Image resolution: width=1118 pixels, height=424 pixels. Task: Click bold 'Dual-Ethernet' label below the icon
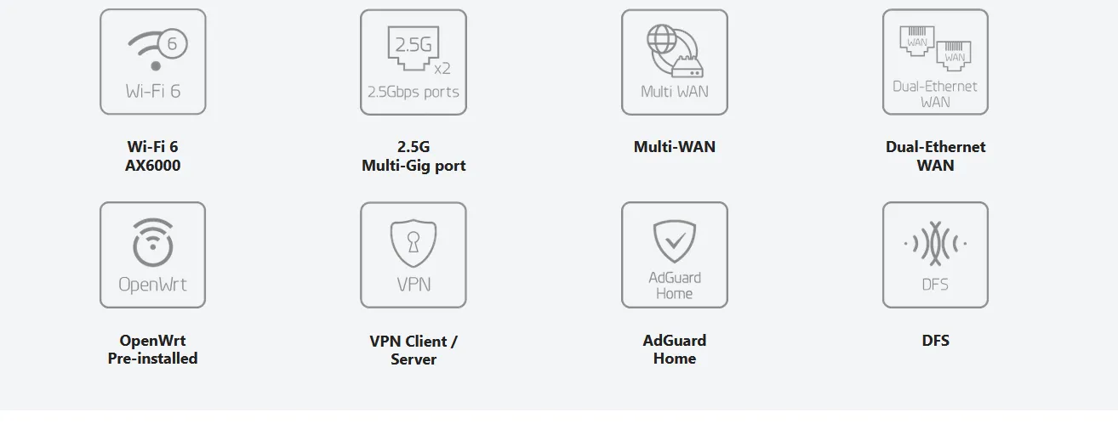[x=935, y=147]
